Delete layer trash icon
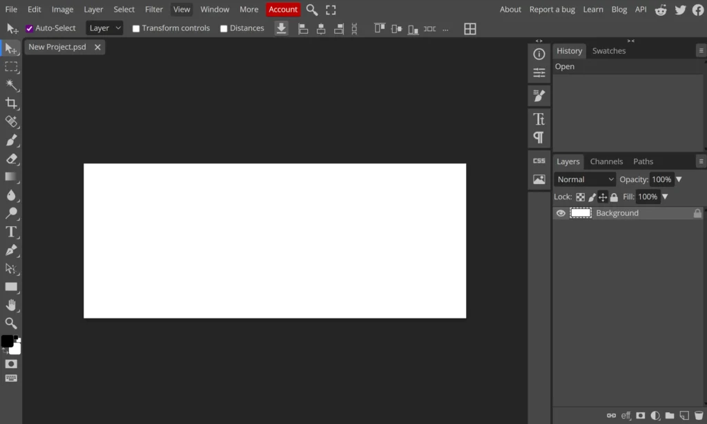The image size is (707, 424). 699,416
